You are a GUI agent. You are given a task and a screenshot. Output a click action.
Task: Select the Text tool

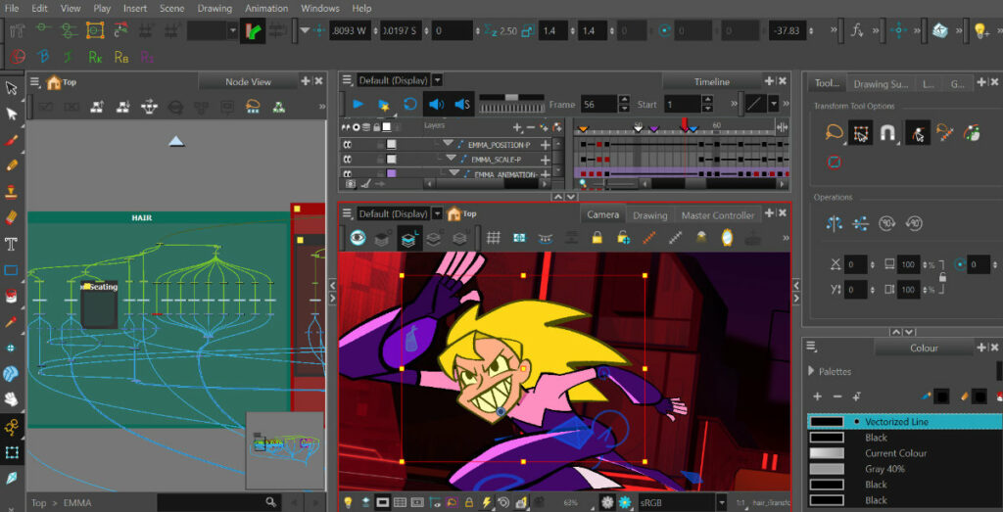pyautogui.click(x=11, y=244)
